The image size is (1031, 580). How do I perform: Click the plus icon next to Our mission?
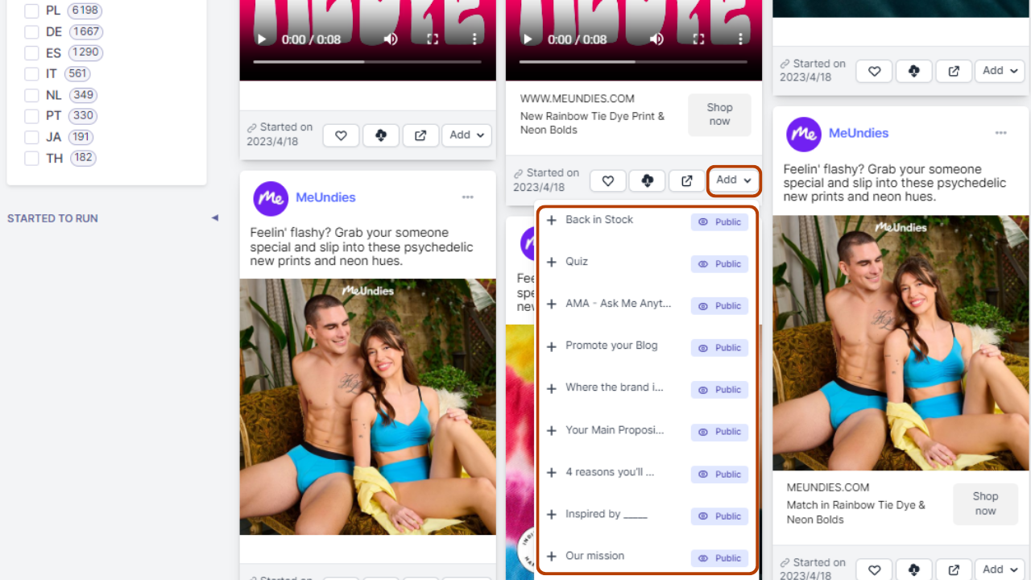point(552,557)
